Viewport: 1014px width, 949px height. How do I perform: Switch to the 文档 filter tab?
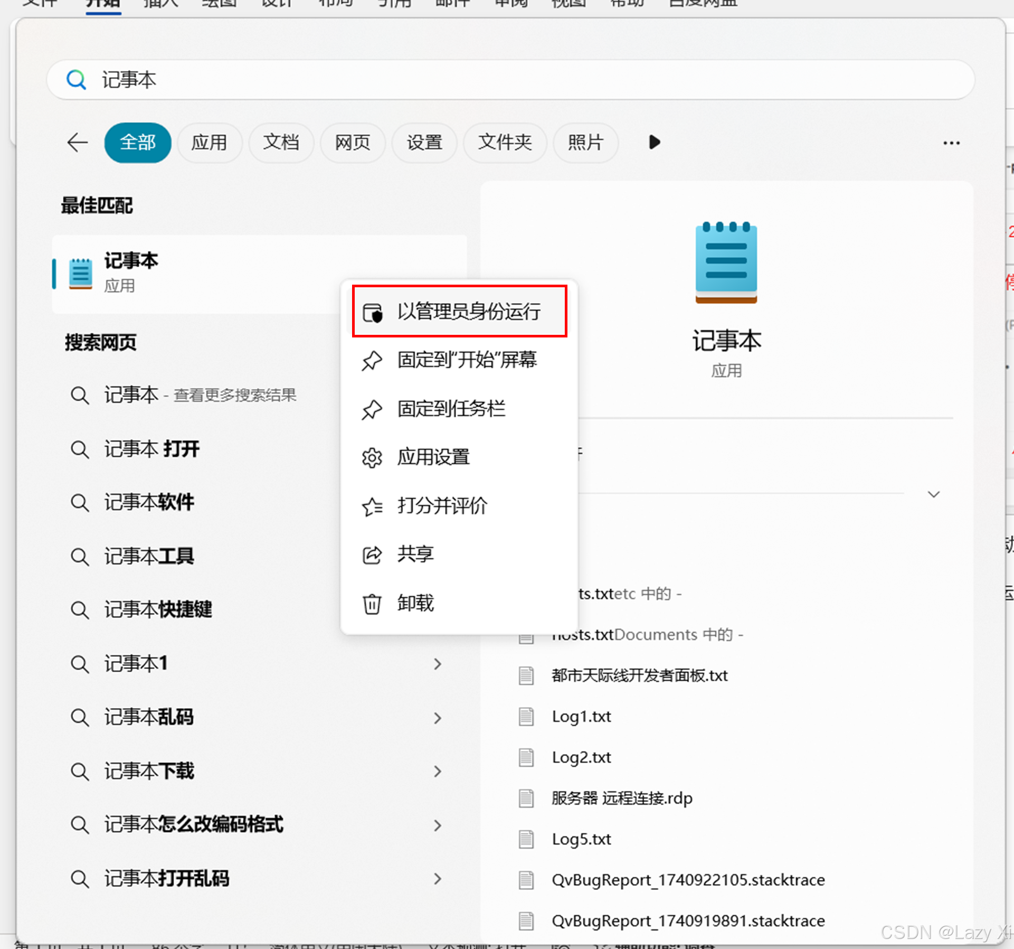pyautogui.click(x=281, y=143)
